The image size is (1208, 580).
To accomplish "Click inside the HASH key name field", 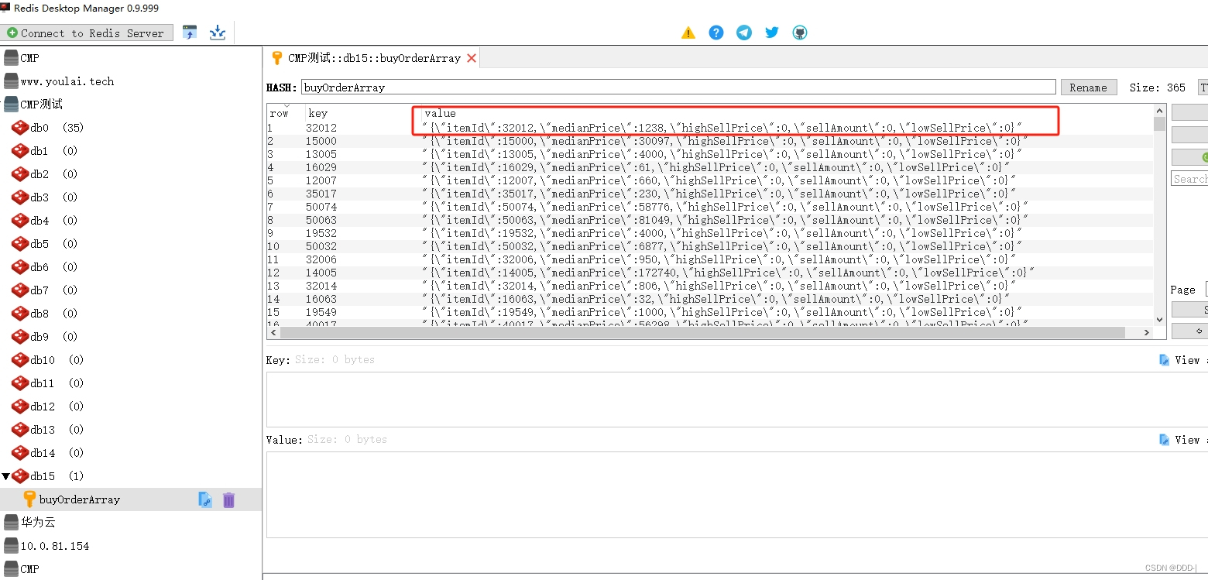I will 542,87.
